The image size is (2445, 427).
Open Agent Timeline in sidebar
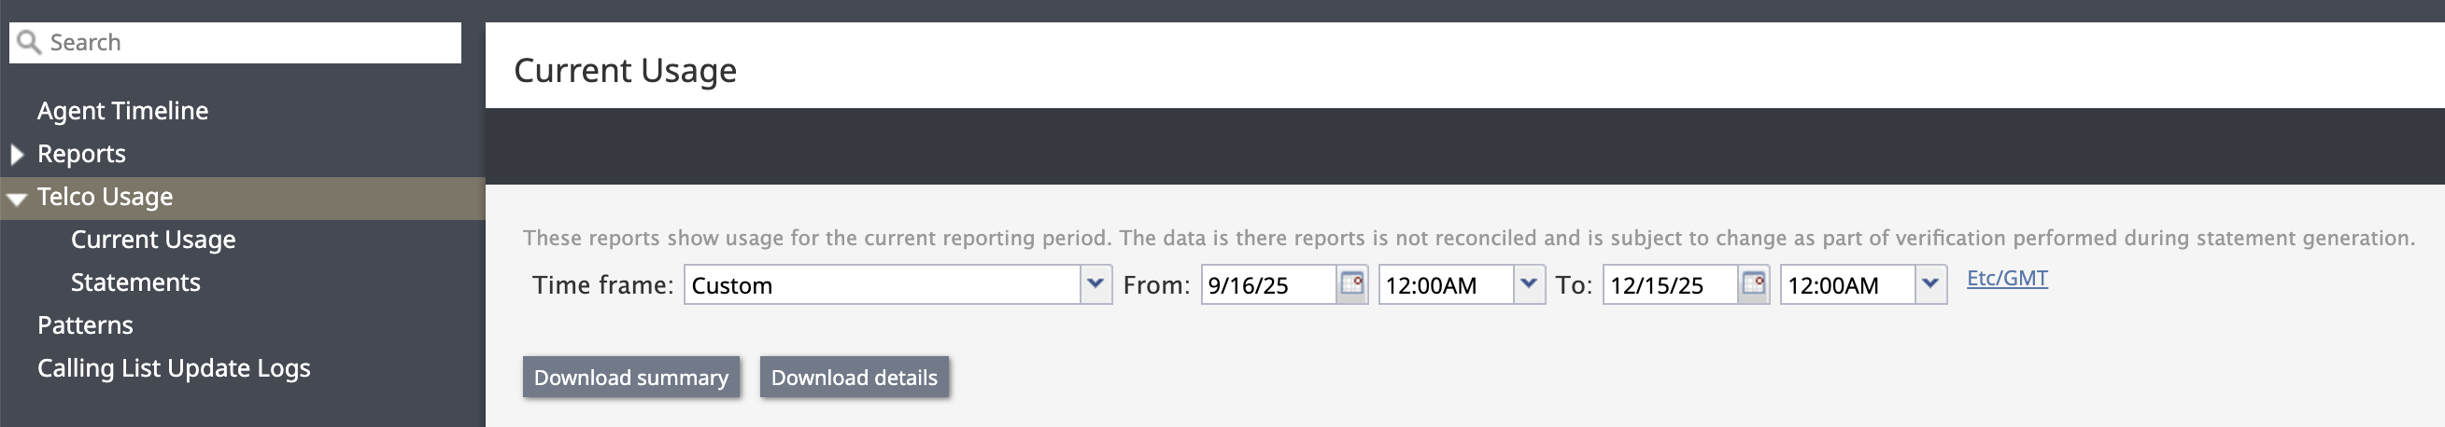[x=122, y=111]
